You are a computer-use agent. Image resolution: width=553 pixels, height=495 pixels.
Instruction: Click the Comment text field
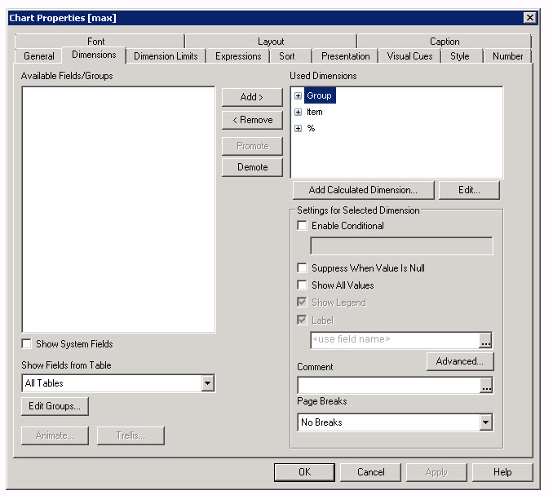point(389,385)
